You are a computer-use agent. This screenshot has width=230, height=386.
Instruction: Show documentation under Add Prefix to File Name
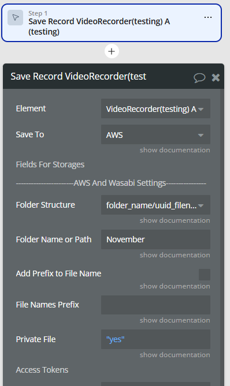click(x=175, y=286)
